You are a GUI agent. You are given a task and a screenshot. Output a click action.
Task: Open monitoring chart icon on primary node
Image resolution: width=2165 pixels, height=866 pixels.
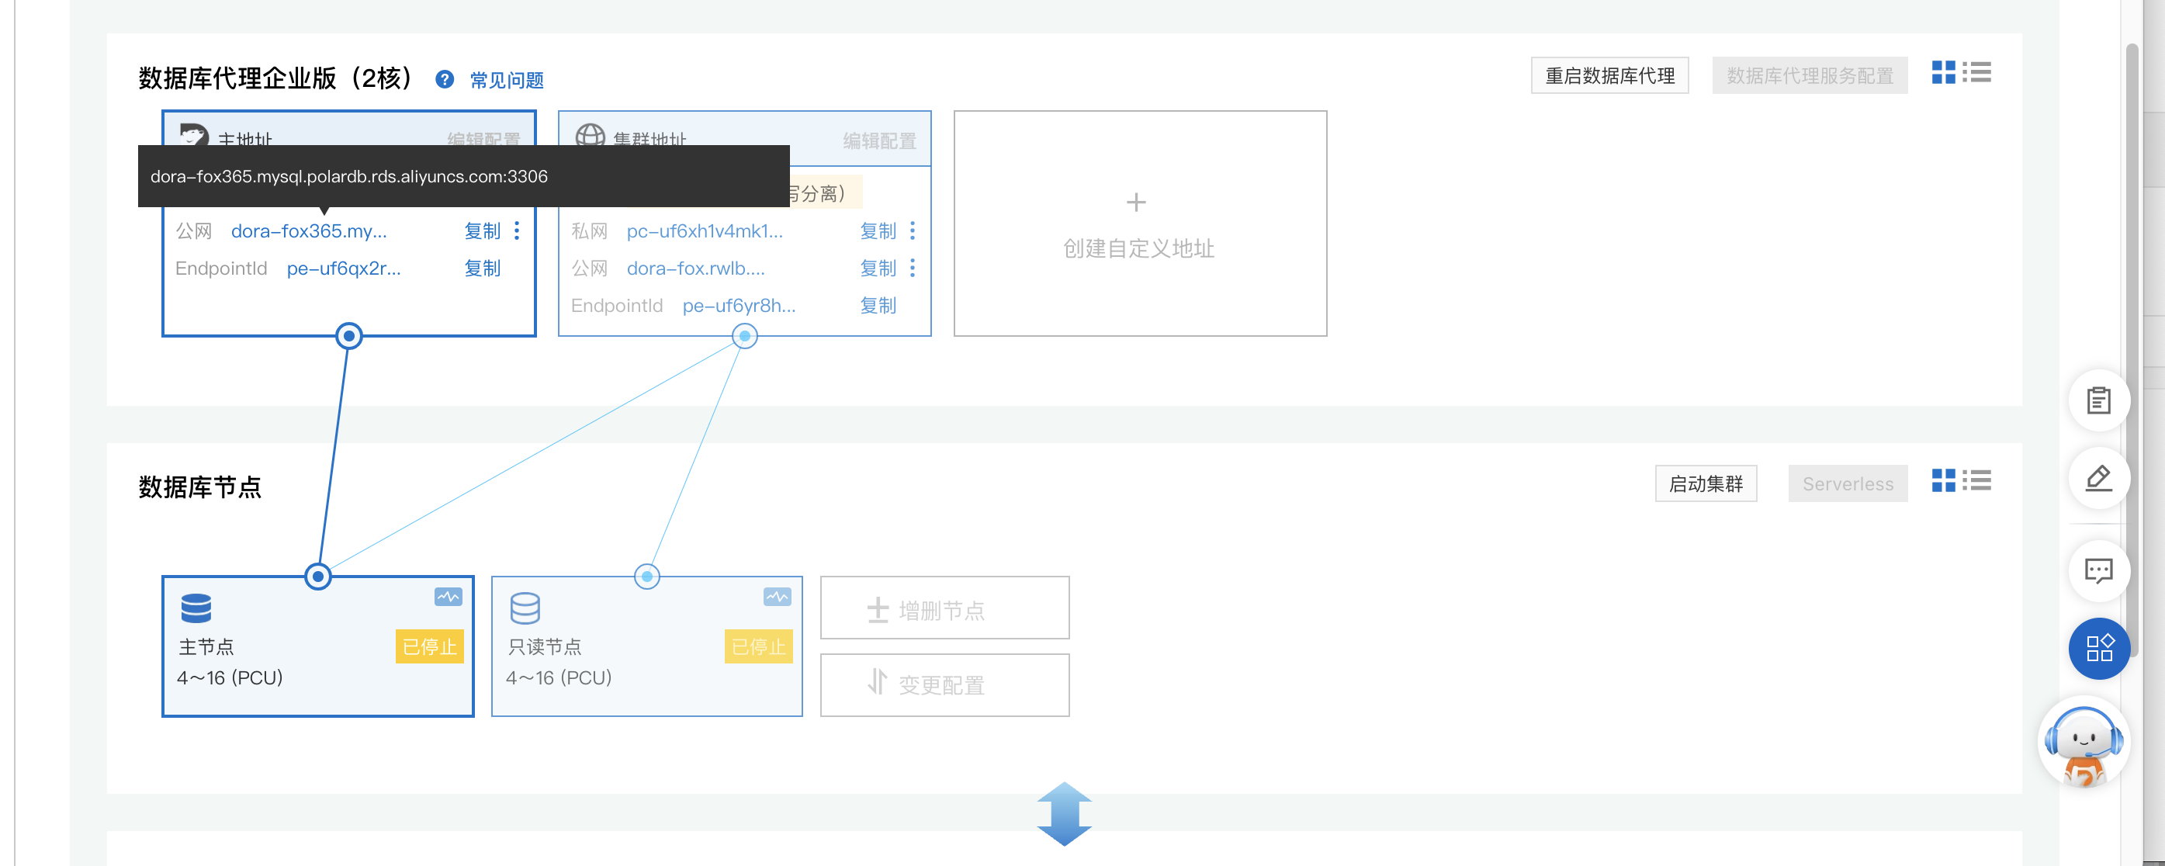pos(448,596)
